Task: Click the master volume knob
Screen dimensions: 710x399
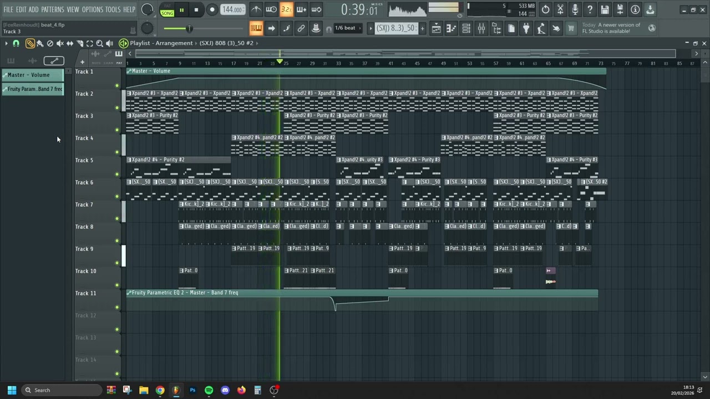Action: pos(147,9)
